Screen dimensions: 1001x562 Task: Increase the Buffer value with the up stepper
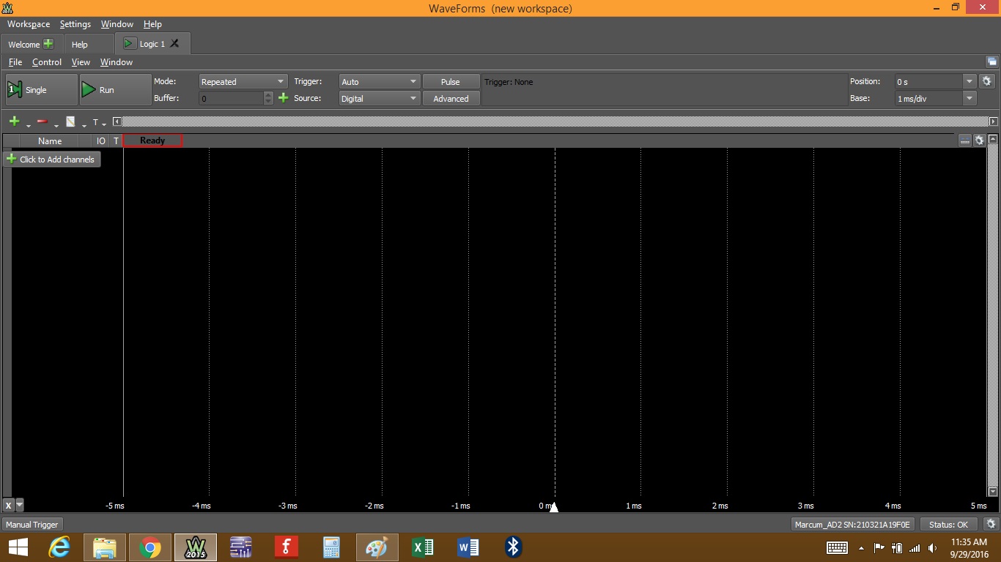pyautogui.click(x=267, y=95)
